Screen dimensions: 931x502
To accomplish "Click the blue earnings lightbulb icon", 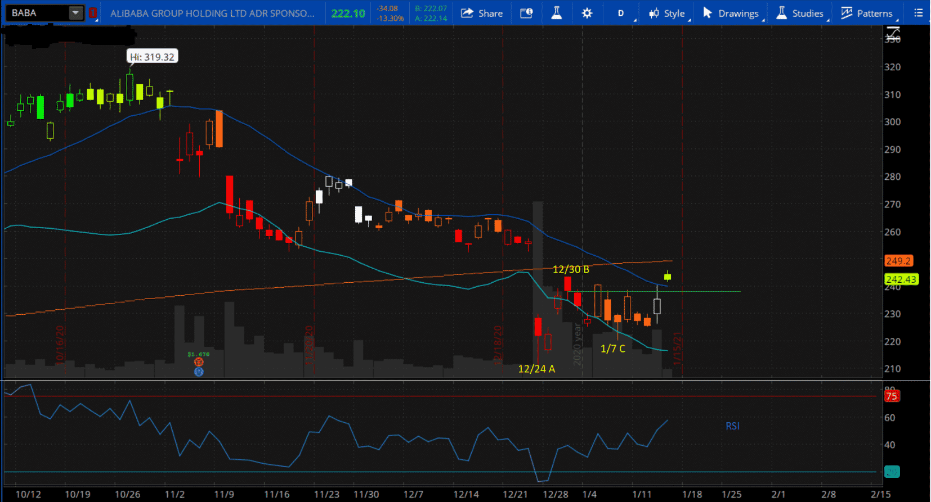I will coord(199,372).
